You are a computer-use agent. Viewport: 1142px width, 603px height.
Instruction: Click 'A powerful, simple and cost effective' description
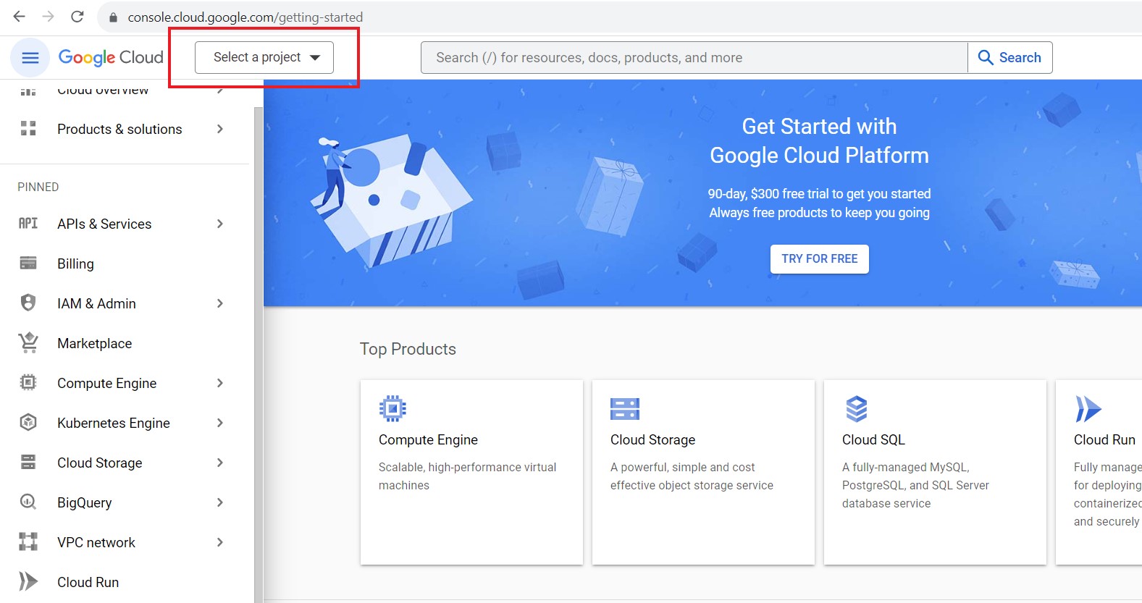click(692, 476)
